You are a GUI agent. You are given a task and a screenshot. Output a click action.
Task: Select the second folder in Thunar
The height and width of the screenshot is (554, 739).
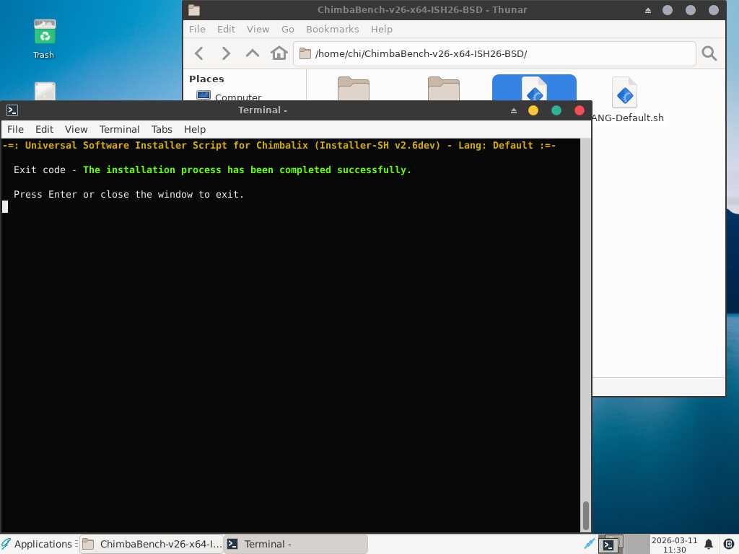click(444, 88)
